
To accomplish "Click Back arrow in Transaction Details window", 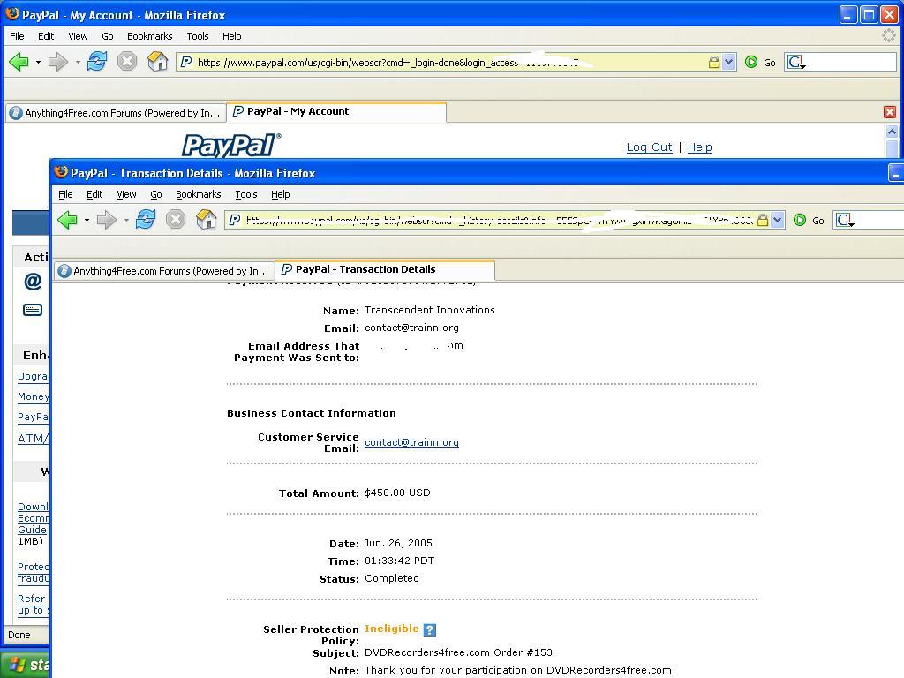I will 67,220.
